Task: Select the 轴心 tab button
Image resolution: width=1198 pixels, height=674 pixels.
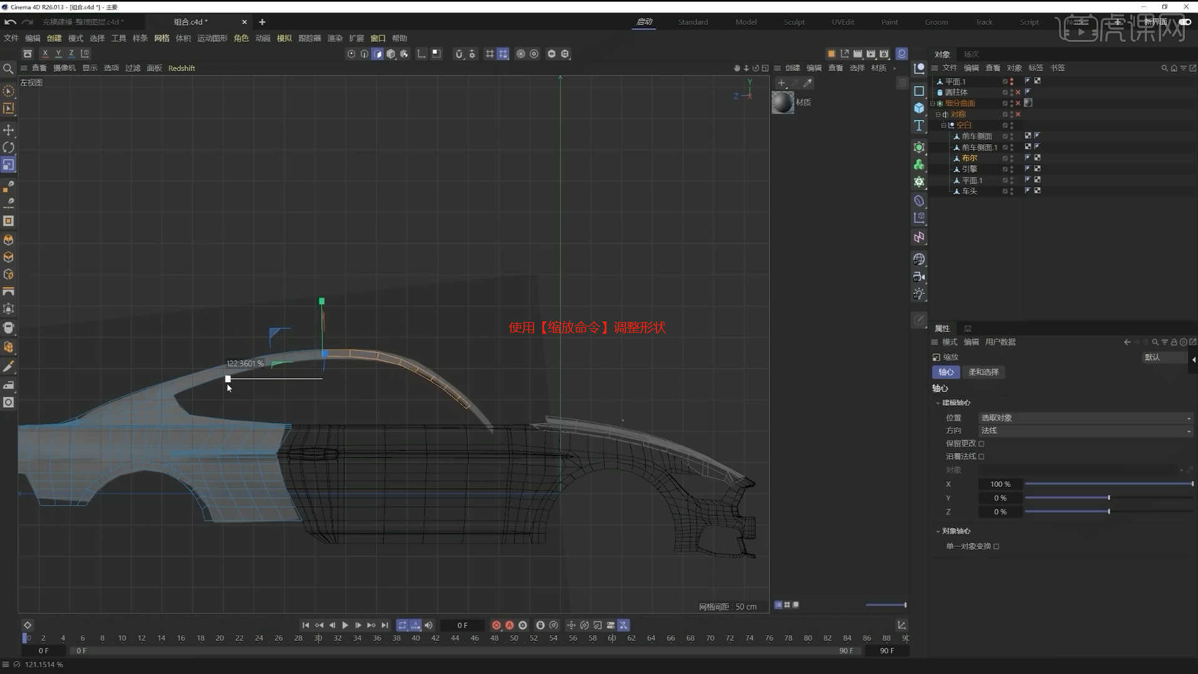Action: [x=946, y=372]
